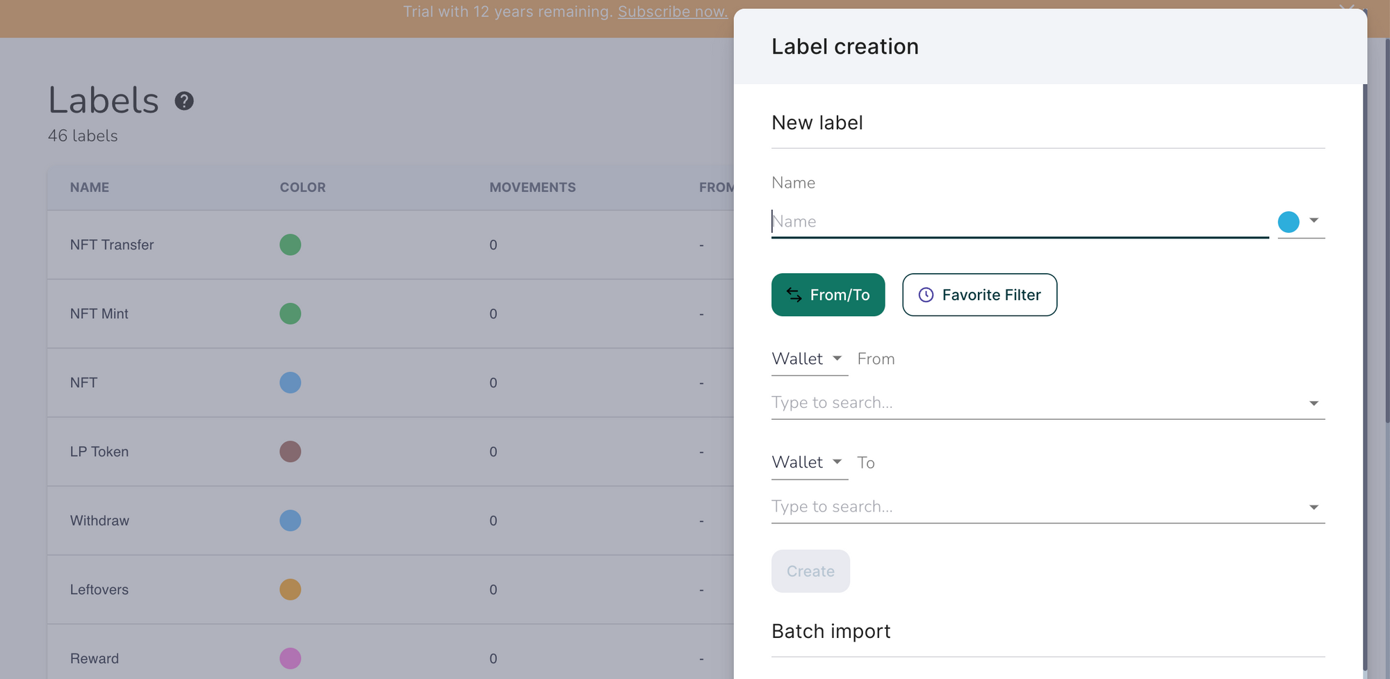Select the Reward label row
Screen dimensions: 1390x679
click(391, 653)
